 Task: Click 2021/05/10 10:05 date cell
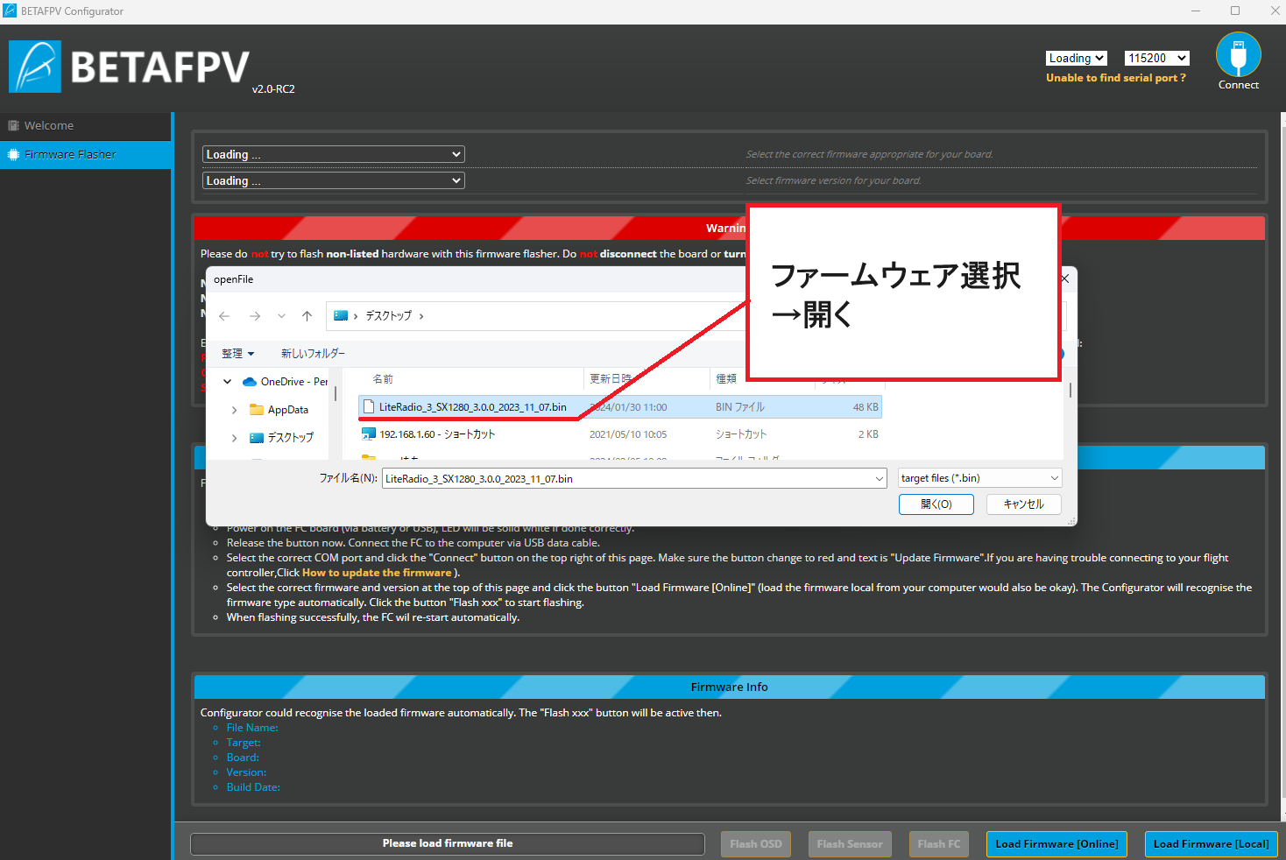(x=628, y=434)
